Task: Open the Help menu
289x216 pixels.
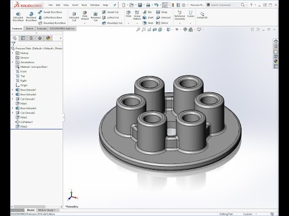Action: [x=105, y=5]
